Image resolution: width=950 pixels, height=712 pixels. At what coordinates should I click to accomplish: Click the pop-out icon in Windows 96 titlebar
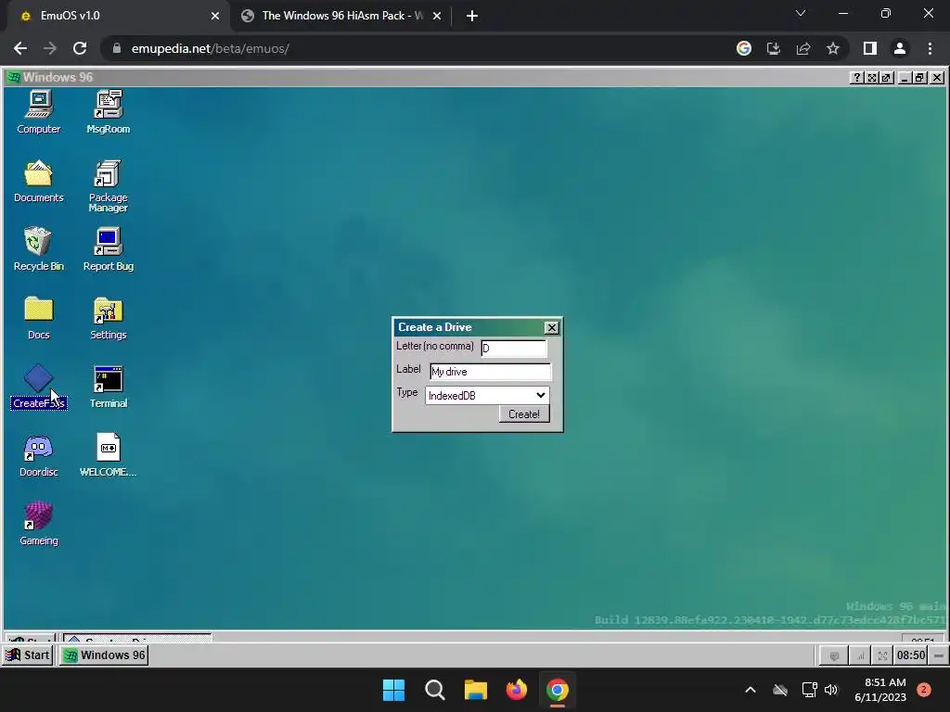pyautogui.click(x=886, y=78)
